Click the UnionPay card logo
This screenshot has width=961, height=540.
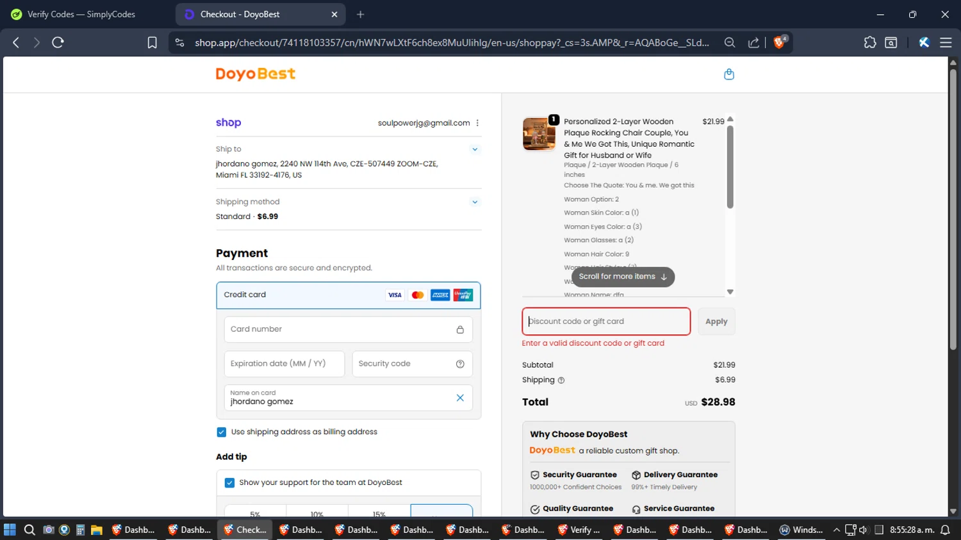pos(463,295)
